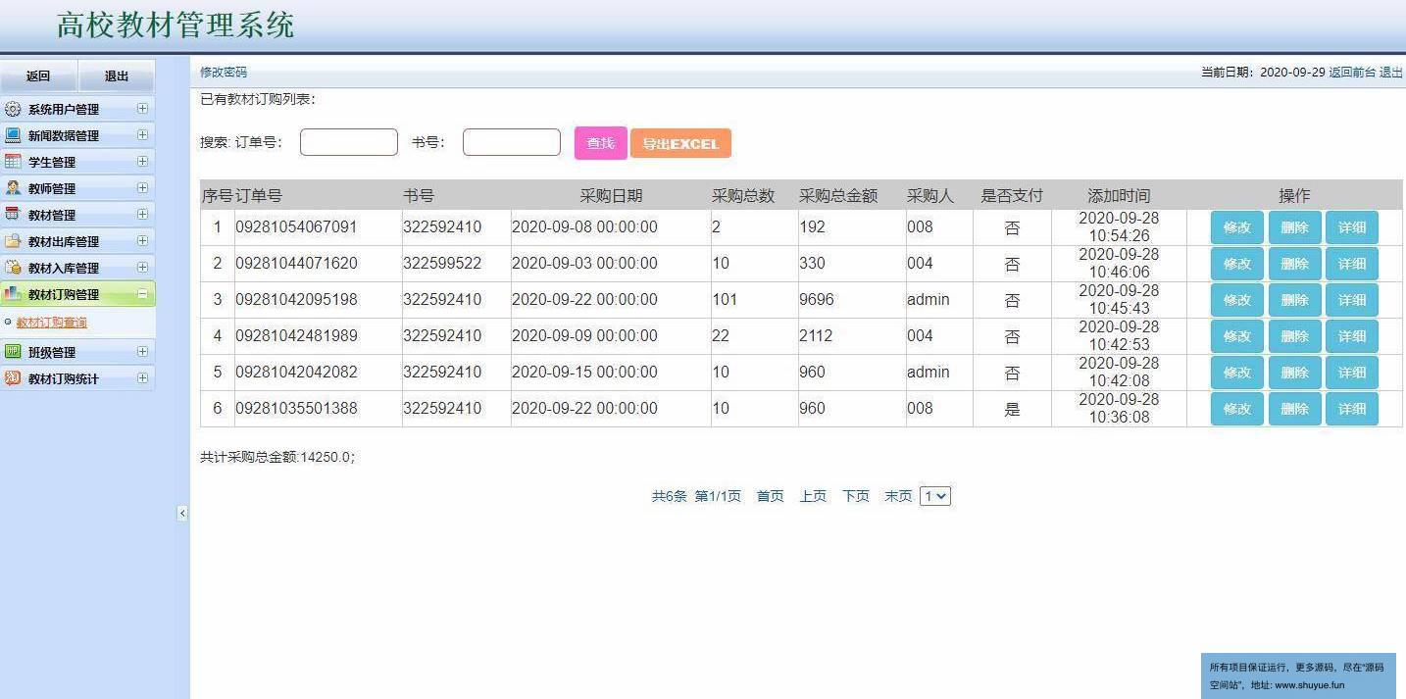Collapse the sidebar using the splitter arrow
This screenshot has width=1406, height=699.
(182, 513)
